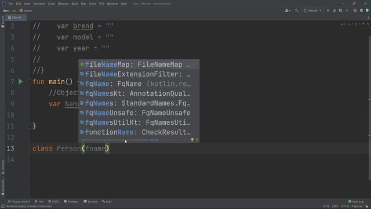Open the MainKt run configuration dropdown
Viewport: 371px width, 209px height.
(x=312, y=10)
